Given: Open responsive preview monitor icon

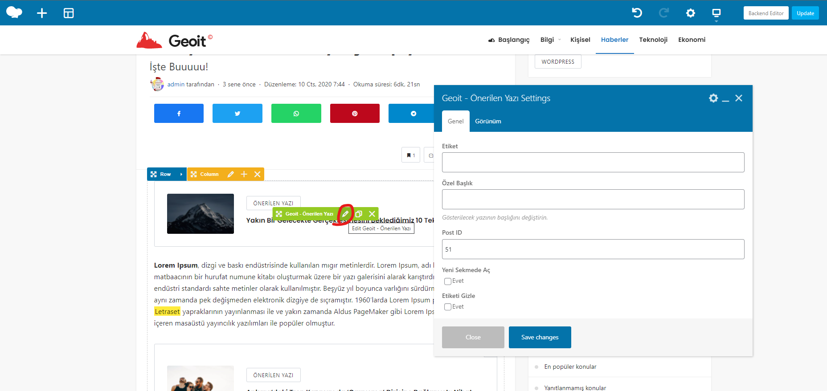Looking at the screenshot, I should 716,13.
